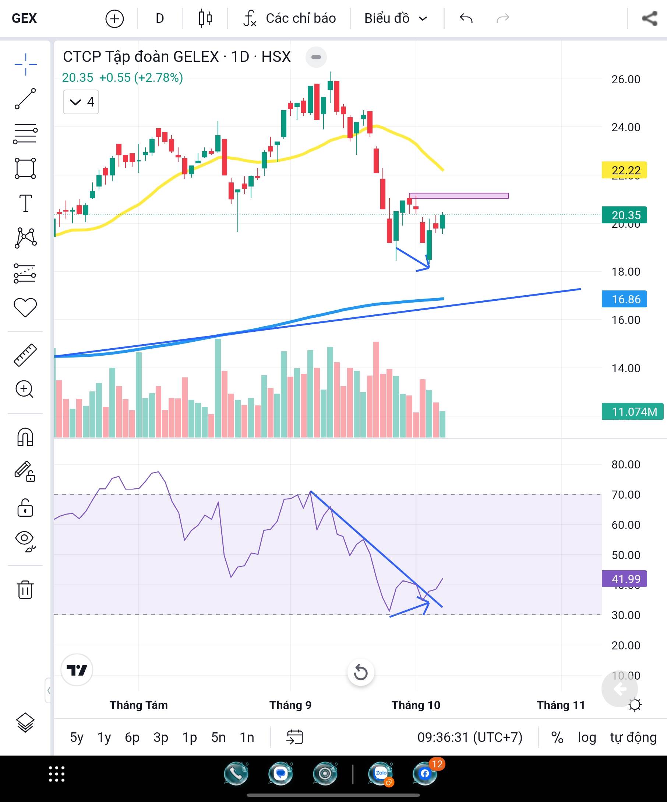The height and width of the screenshot is (802, 667).
Task: Reset the chart view with circular arrow
Action: click(x=361, y=673)
